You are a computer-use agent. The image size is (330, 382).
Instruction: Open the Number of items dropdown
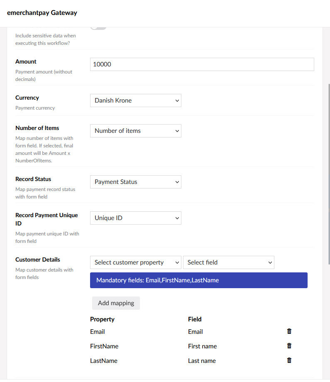pos(136,131)
